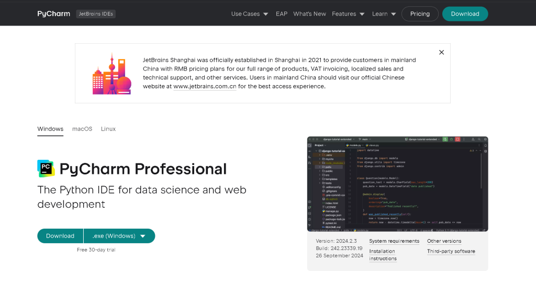This screenshot has height=296, width=536.
Task: Open the .exe (Windows) installer dropdown
Action: point(119,236)
